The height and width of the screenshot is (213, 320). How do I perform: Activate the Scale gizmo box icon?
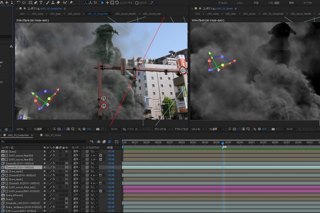(112, 2)
